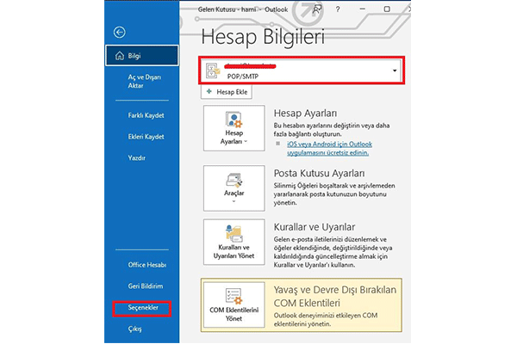Screen dimensions: 517x344
Task: Go to Office Hesabı
Action: point(147,265)
